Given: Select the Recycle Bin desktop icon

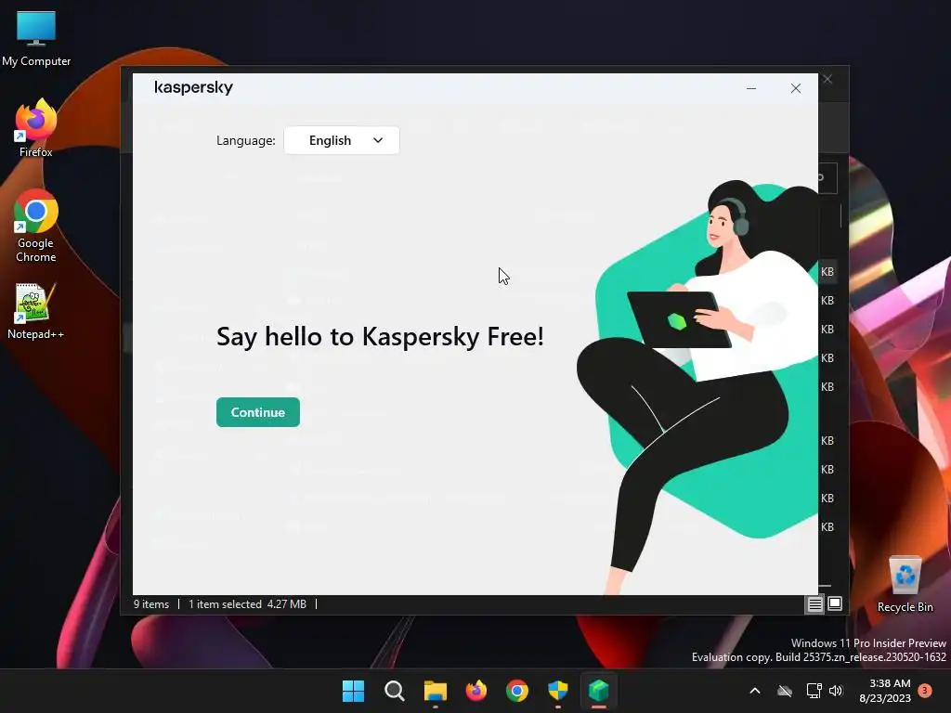Looking at the screenshot, I should (905, 584).
